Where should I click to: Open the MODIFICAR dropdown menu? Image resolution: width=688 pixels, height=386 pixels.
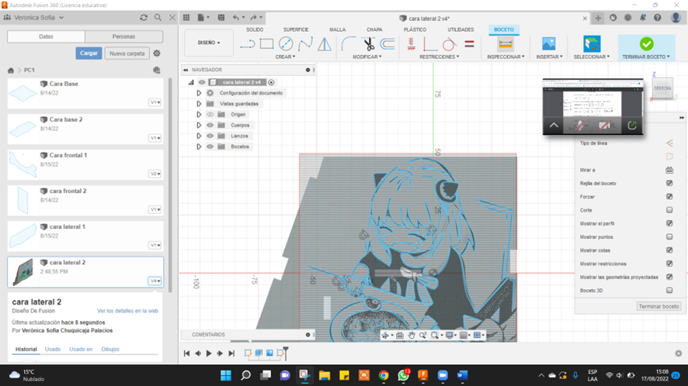click(367, 57)
